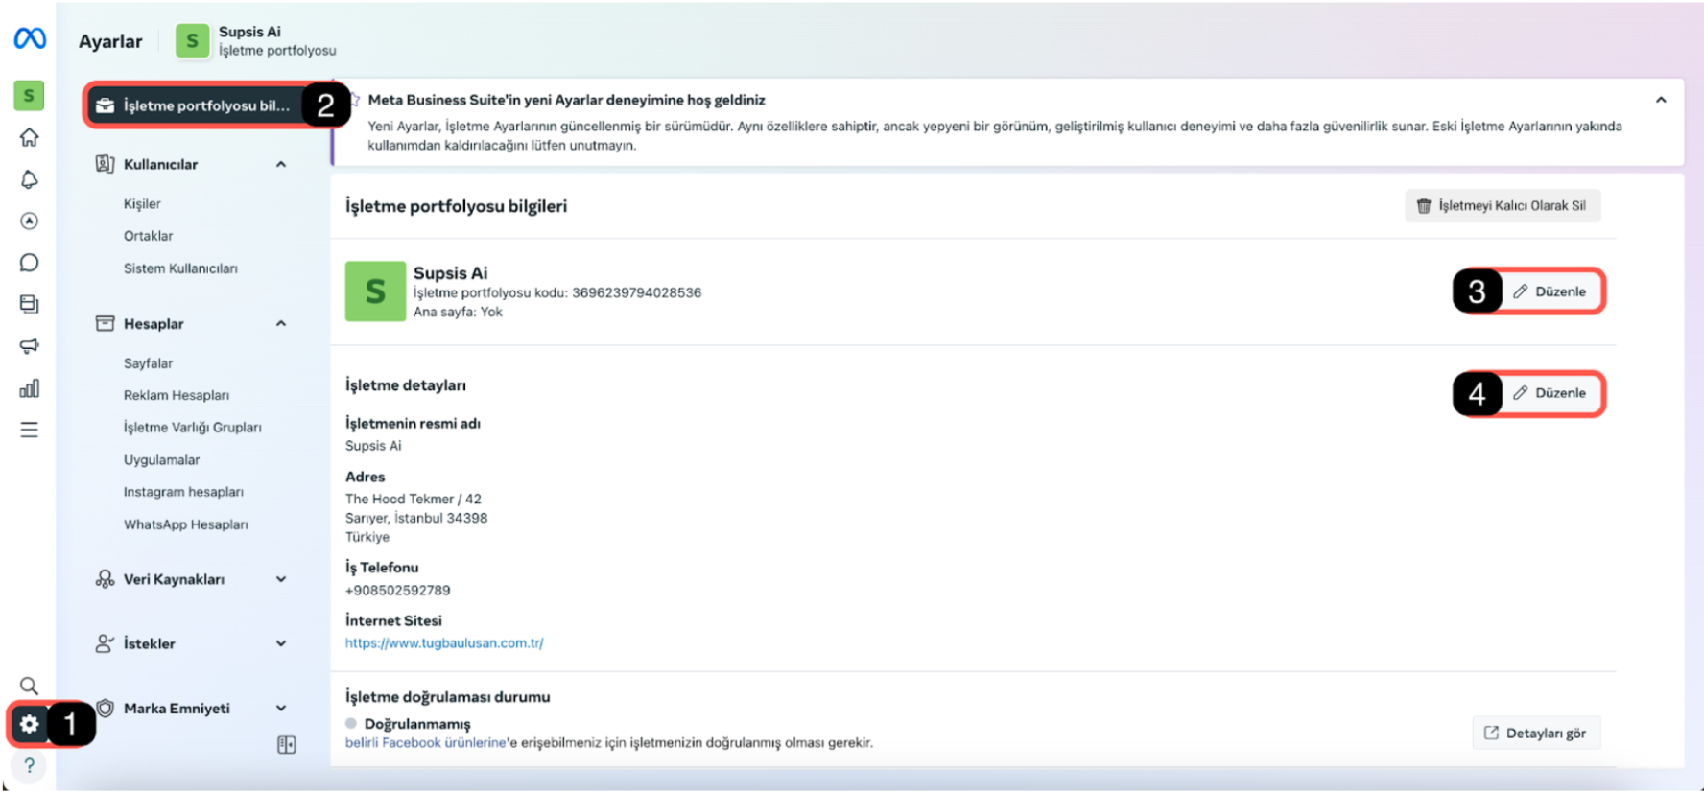Open ads megaphone icon
1704x792 pixels.
[29, 346]
